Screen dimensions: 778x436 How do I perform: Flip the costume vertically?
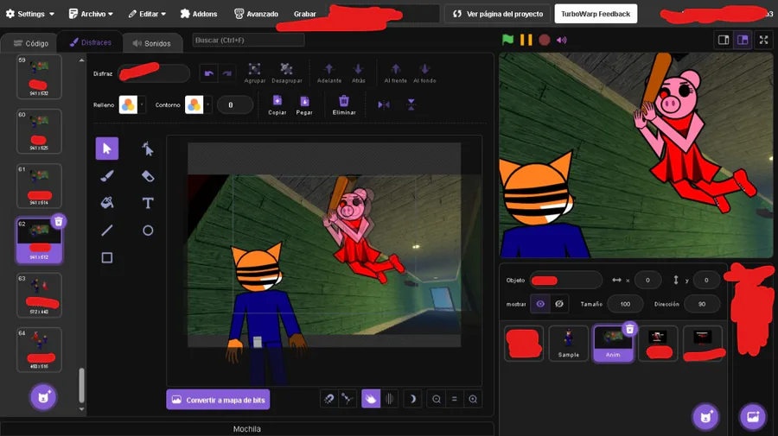[x=411, y=104]
